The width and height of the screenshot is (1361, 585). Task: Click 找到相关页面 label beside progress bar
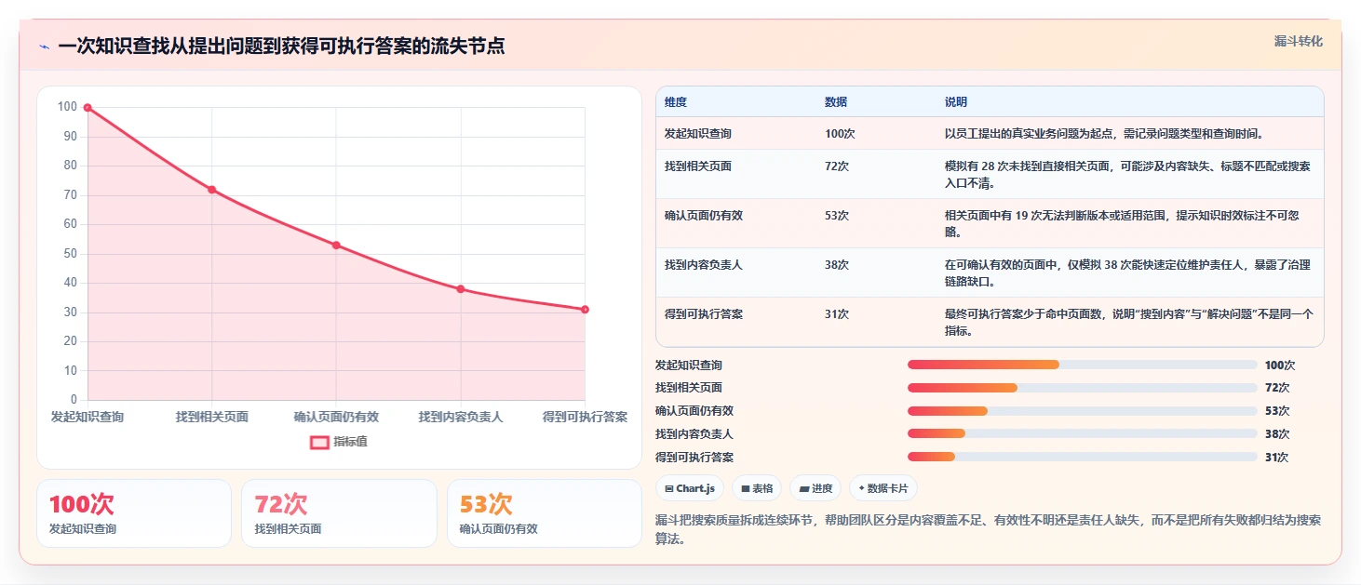[x=689, y=388]
